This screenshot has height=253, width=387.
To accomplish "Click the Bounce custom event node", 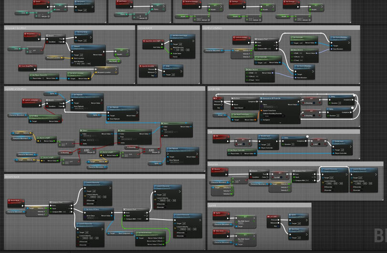I will (220, 169).
